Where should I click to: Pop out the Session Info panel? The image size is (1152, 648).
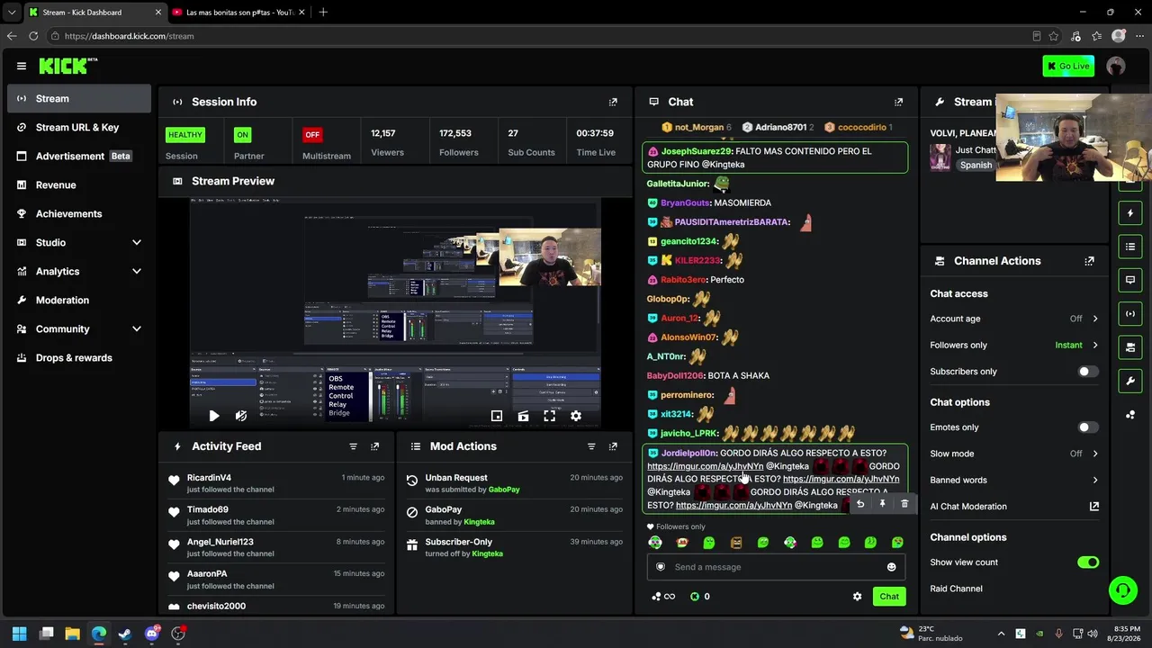(x=613, y=102)
